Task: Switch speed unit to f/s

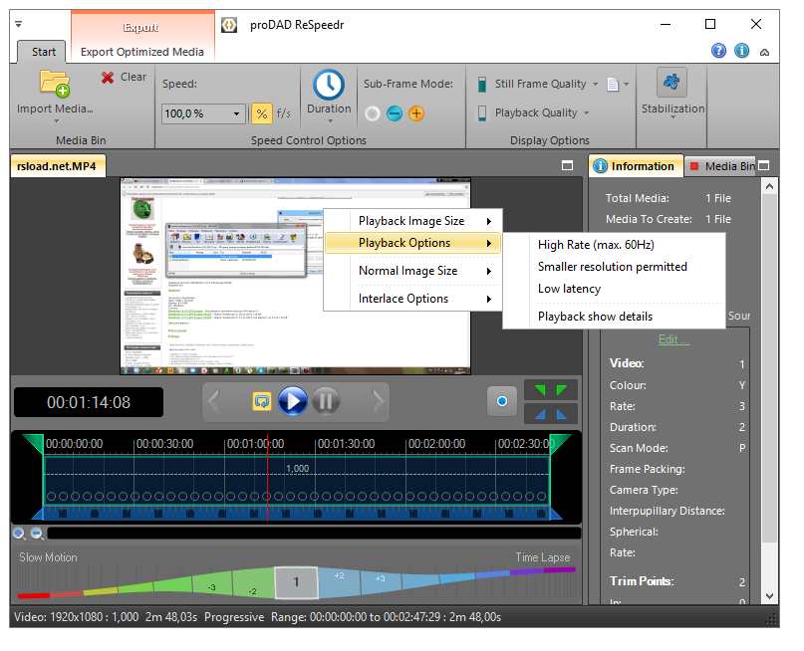Action: [x=284, y=113]
